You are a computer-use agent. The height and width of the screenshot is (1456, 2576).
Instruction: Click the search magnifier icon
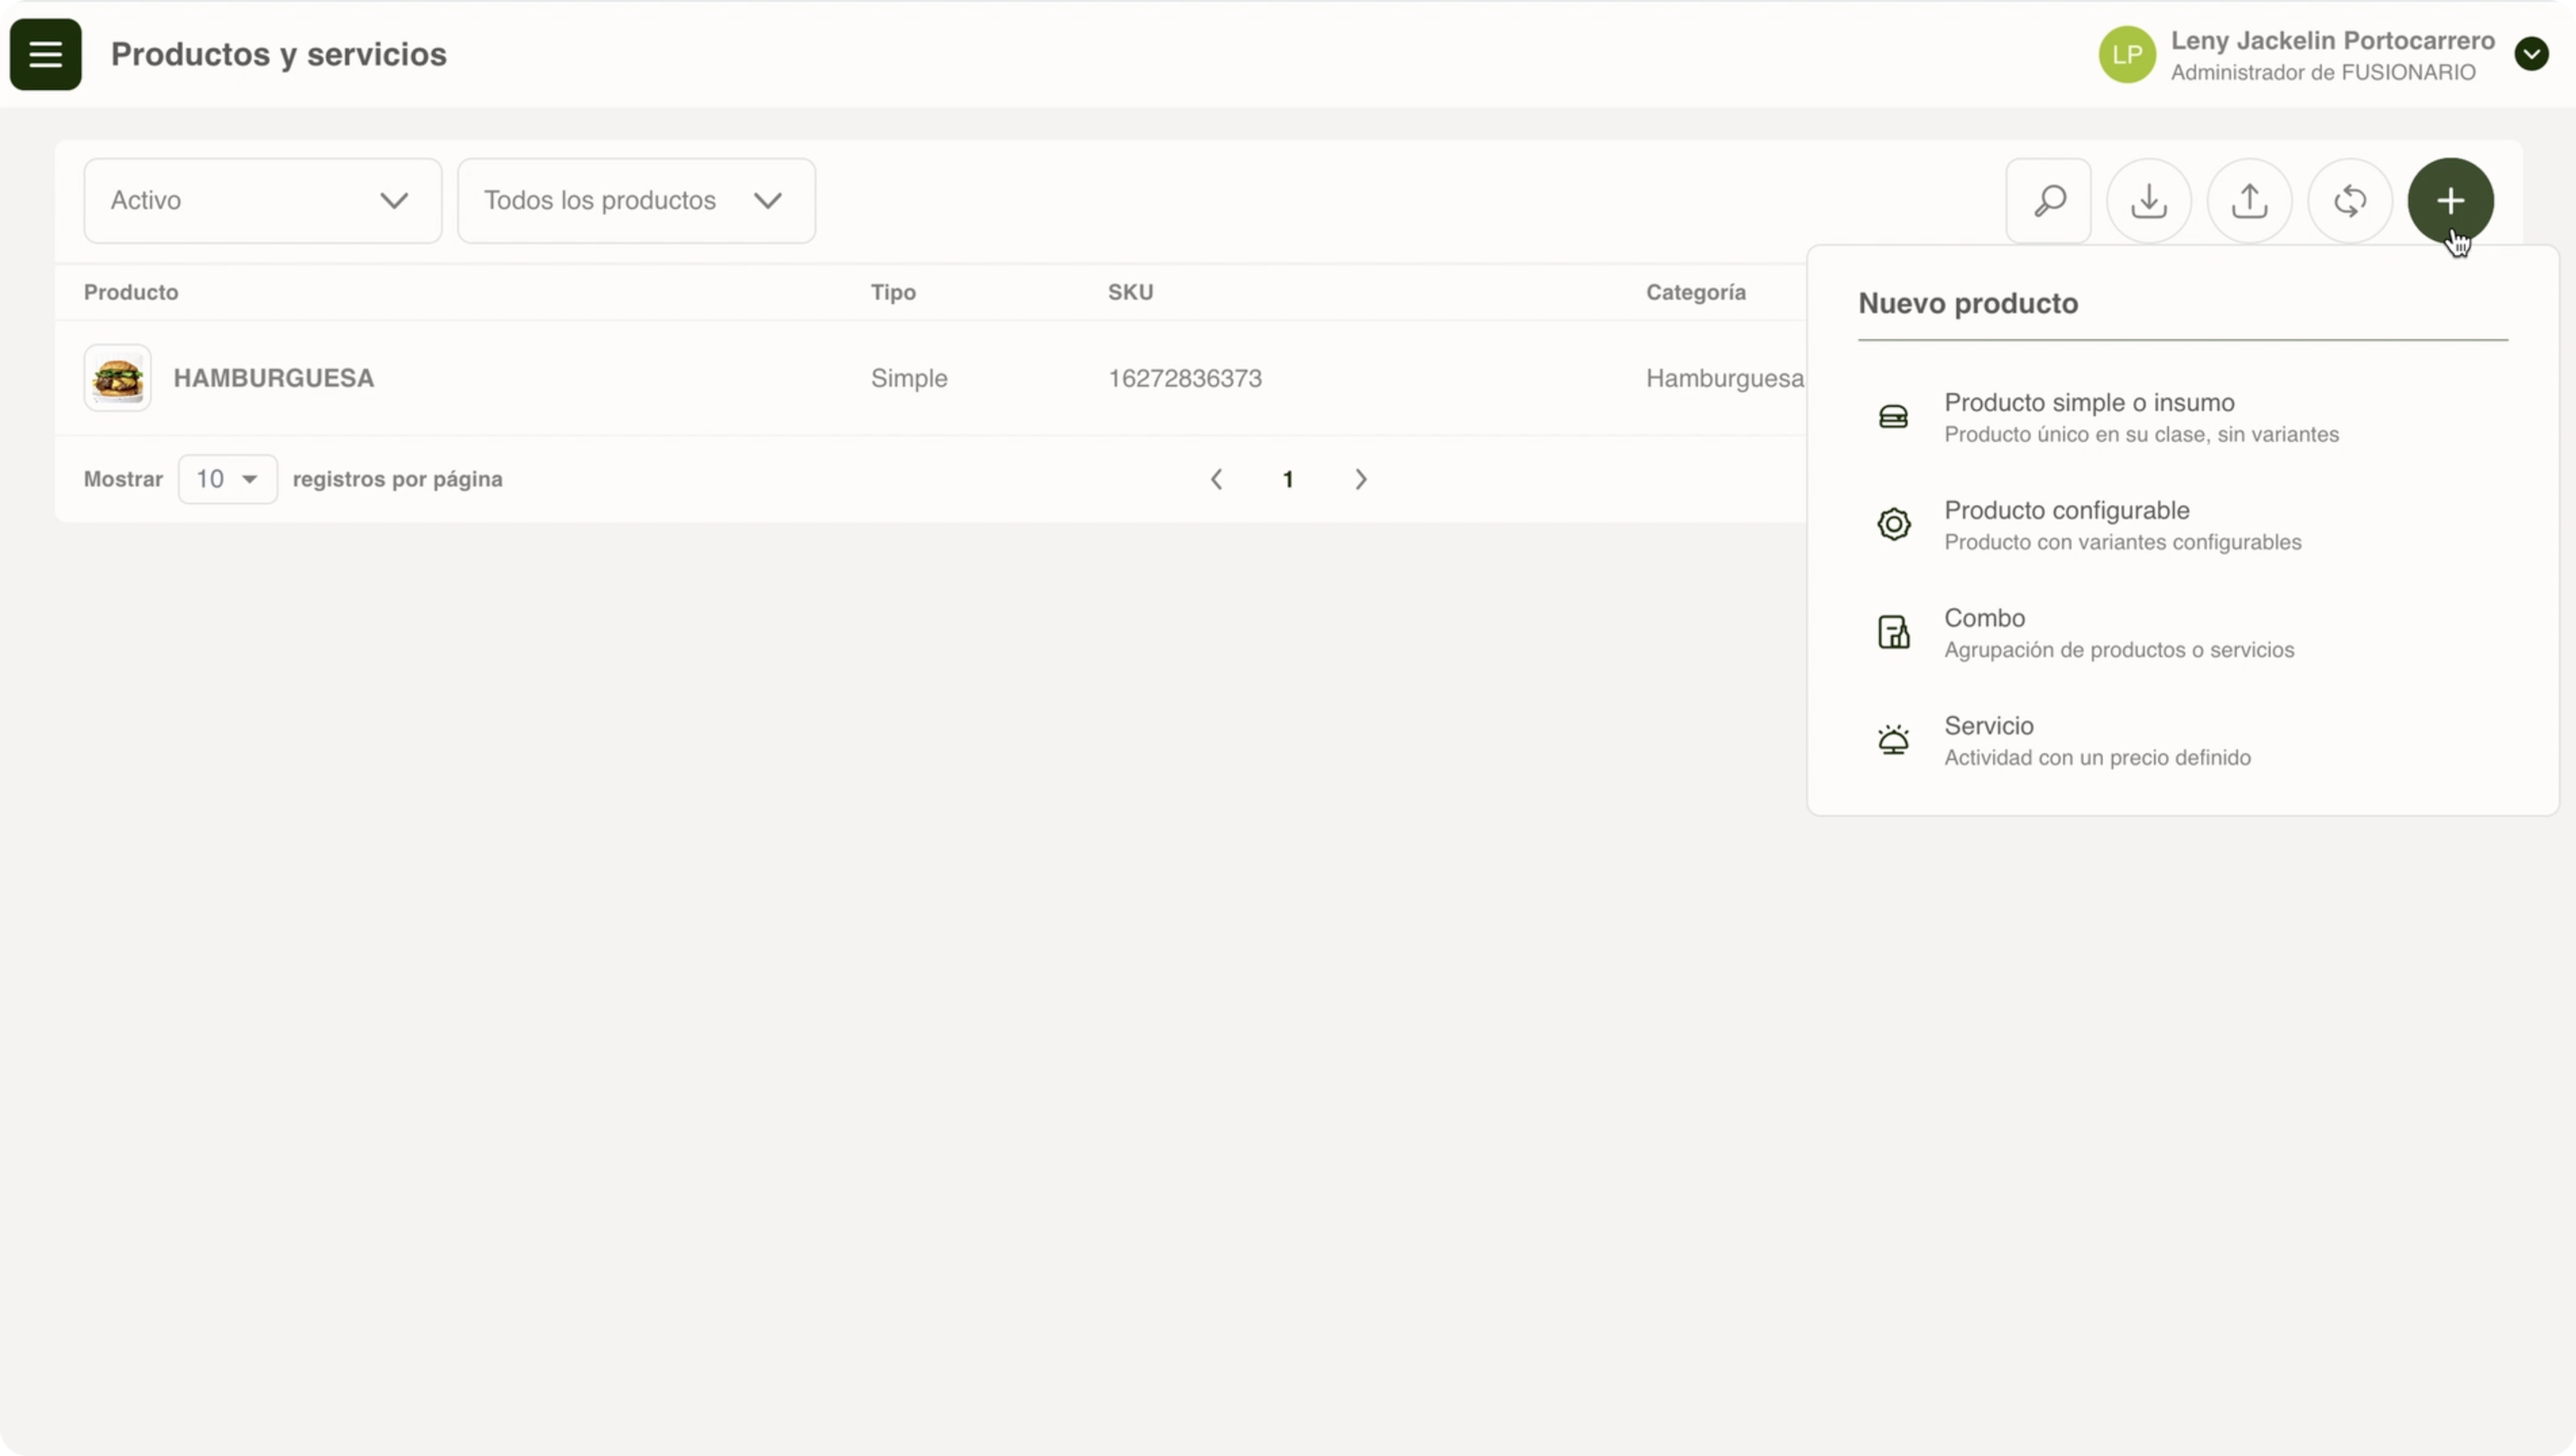click(x=2048, y=201)
